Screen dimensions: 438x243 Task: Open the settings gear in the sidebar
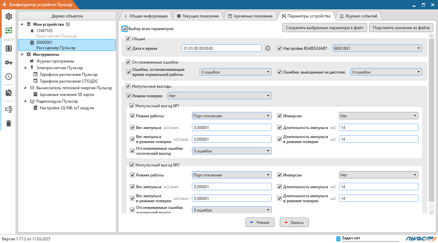pos(9,16)
